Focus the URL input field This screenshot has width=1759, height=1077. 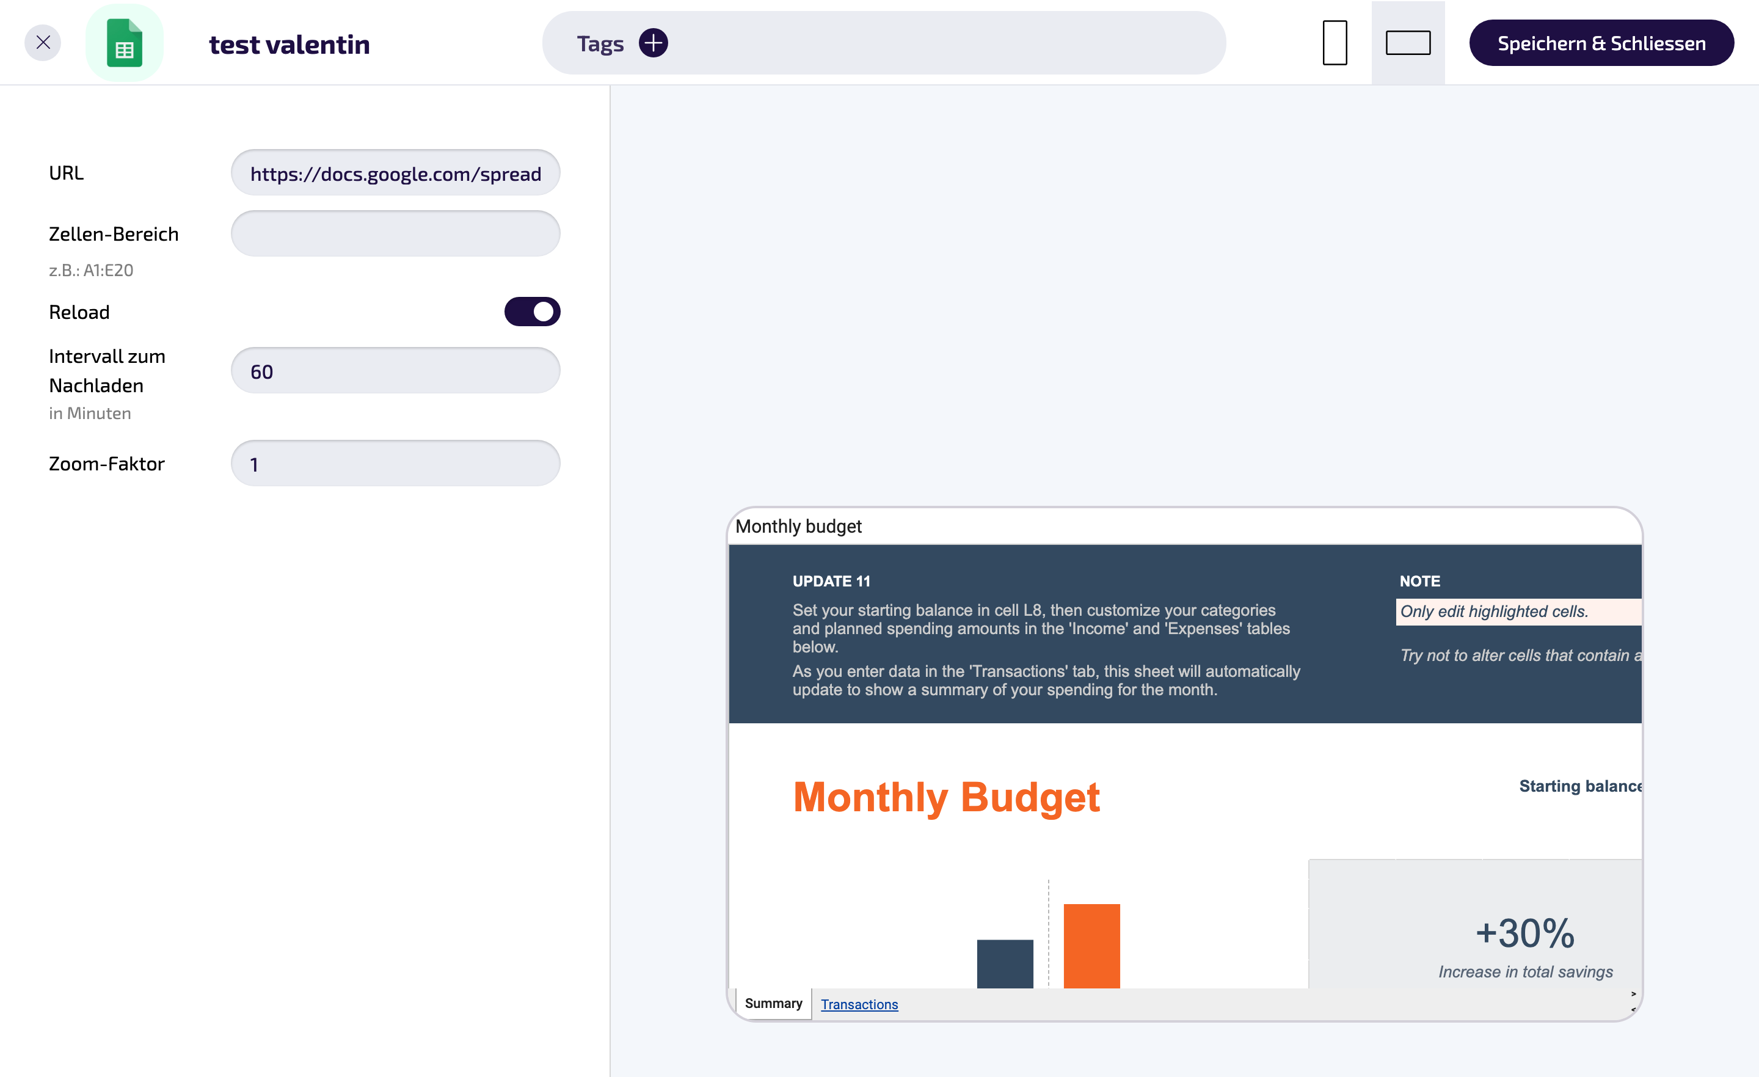point(396,173)
